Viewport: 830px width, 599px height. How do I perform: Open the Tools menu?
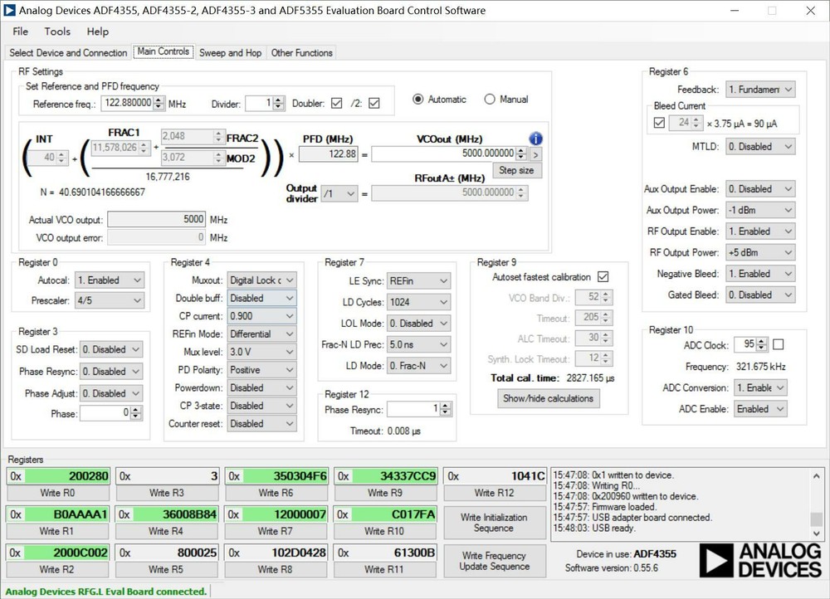tap(57, 32)
